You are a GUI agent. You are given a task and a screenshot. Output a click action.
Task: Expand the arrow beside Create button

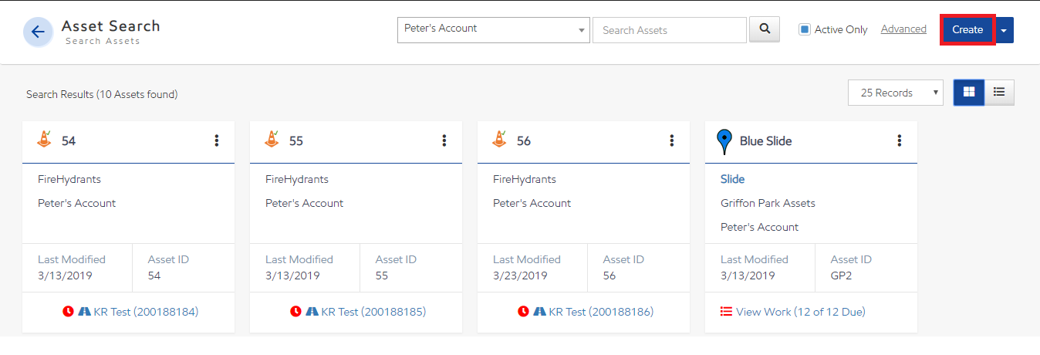(x=1004, y=30)
